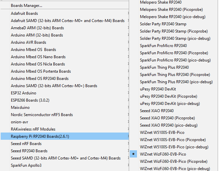This screenshot has width=219, height=171.
Task: Select uPesy RP2040 DevKit (pico-debug)
Action: [174, 104]
